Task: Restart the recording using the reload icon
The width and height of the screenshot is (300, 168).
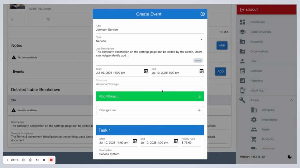Action: [x=37, y=160]
